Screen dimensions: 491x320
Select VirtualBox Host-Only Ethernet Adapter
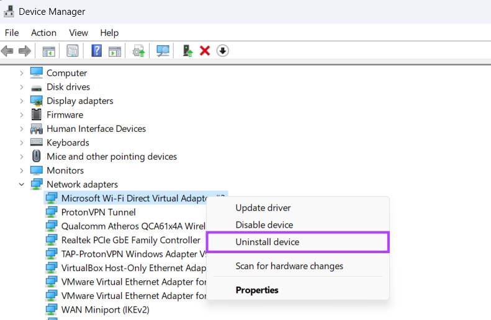pos(133,268)
